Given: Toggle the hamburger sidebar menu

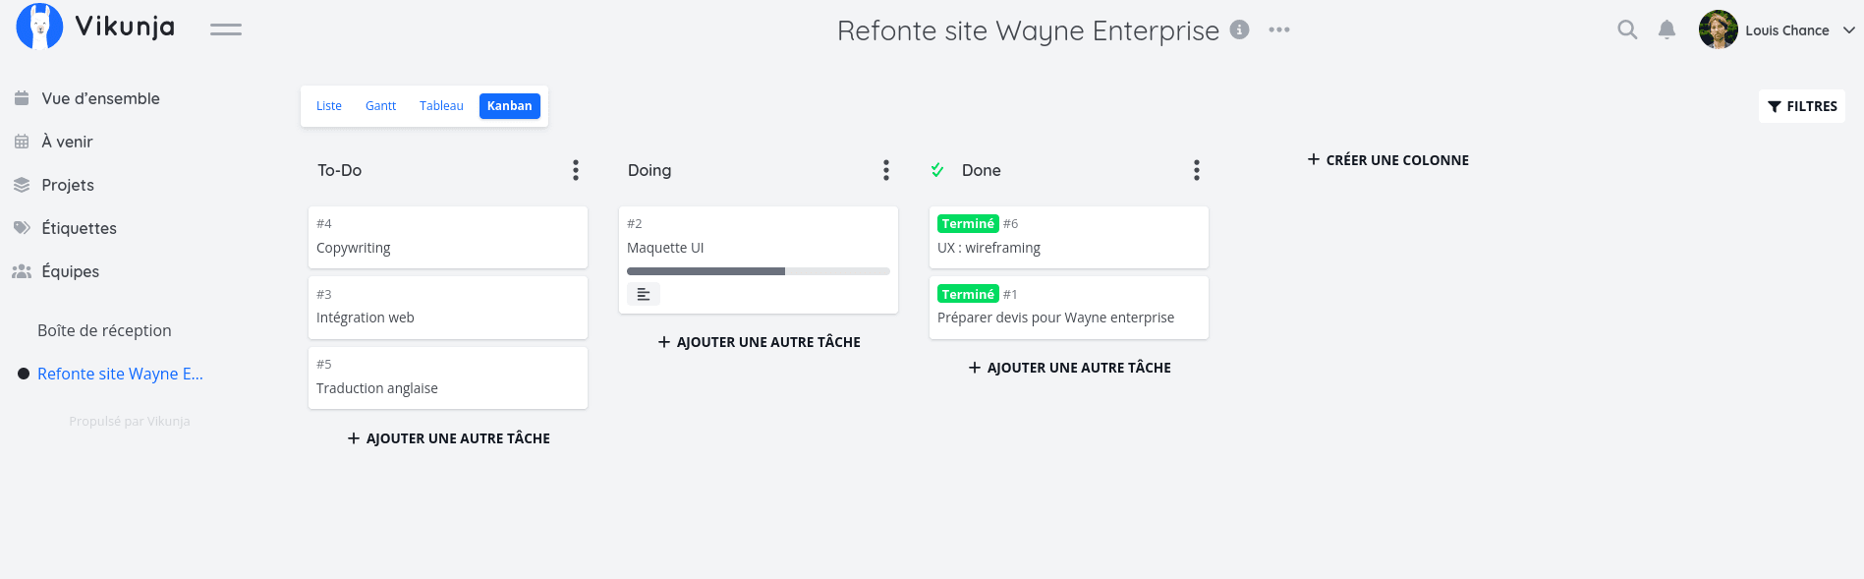Looking at the screenshot, I should coord(226,29).
